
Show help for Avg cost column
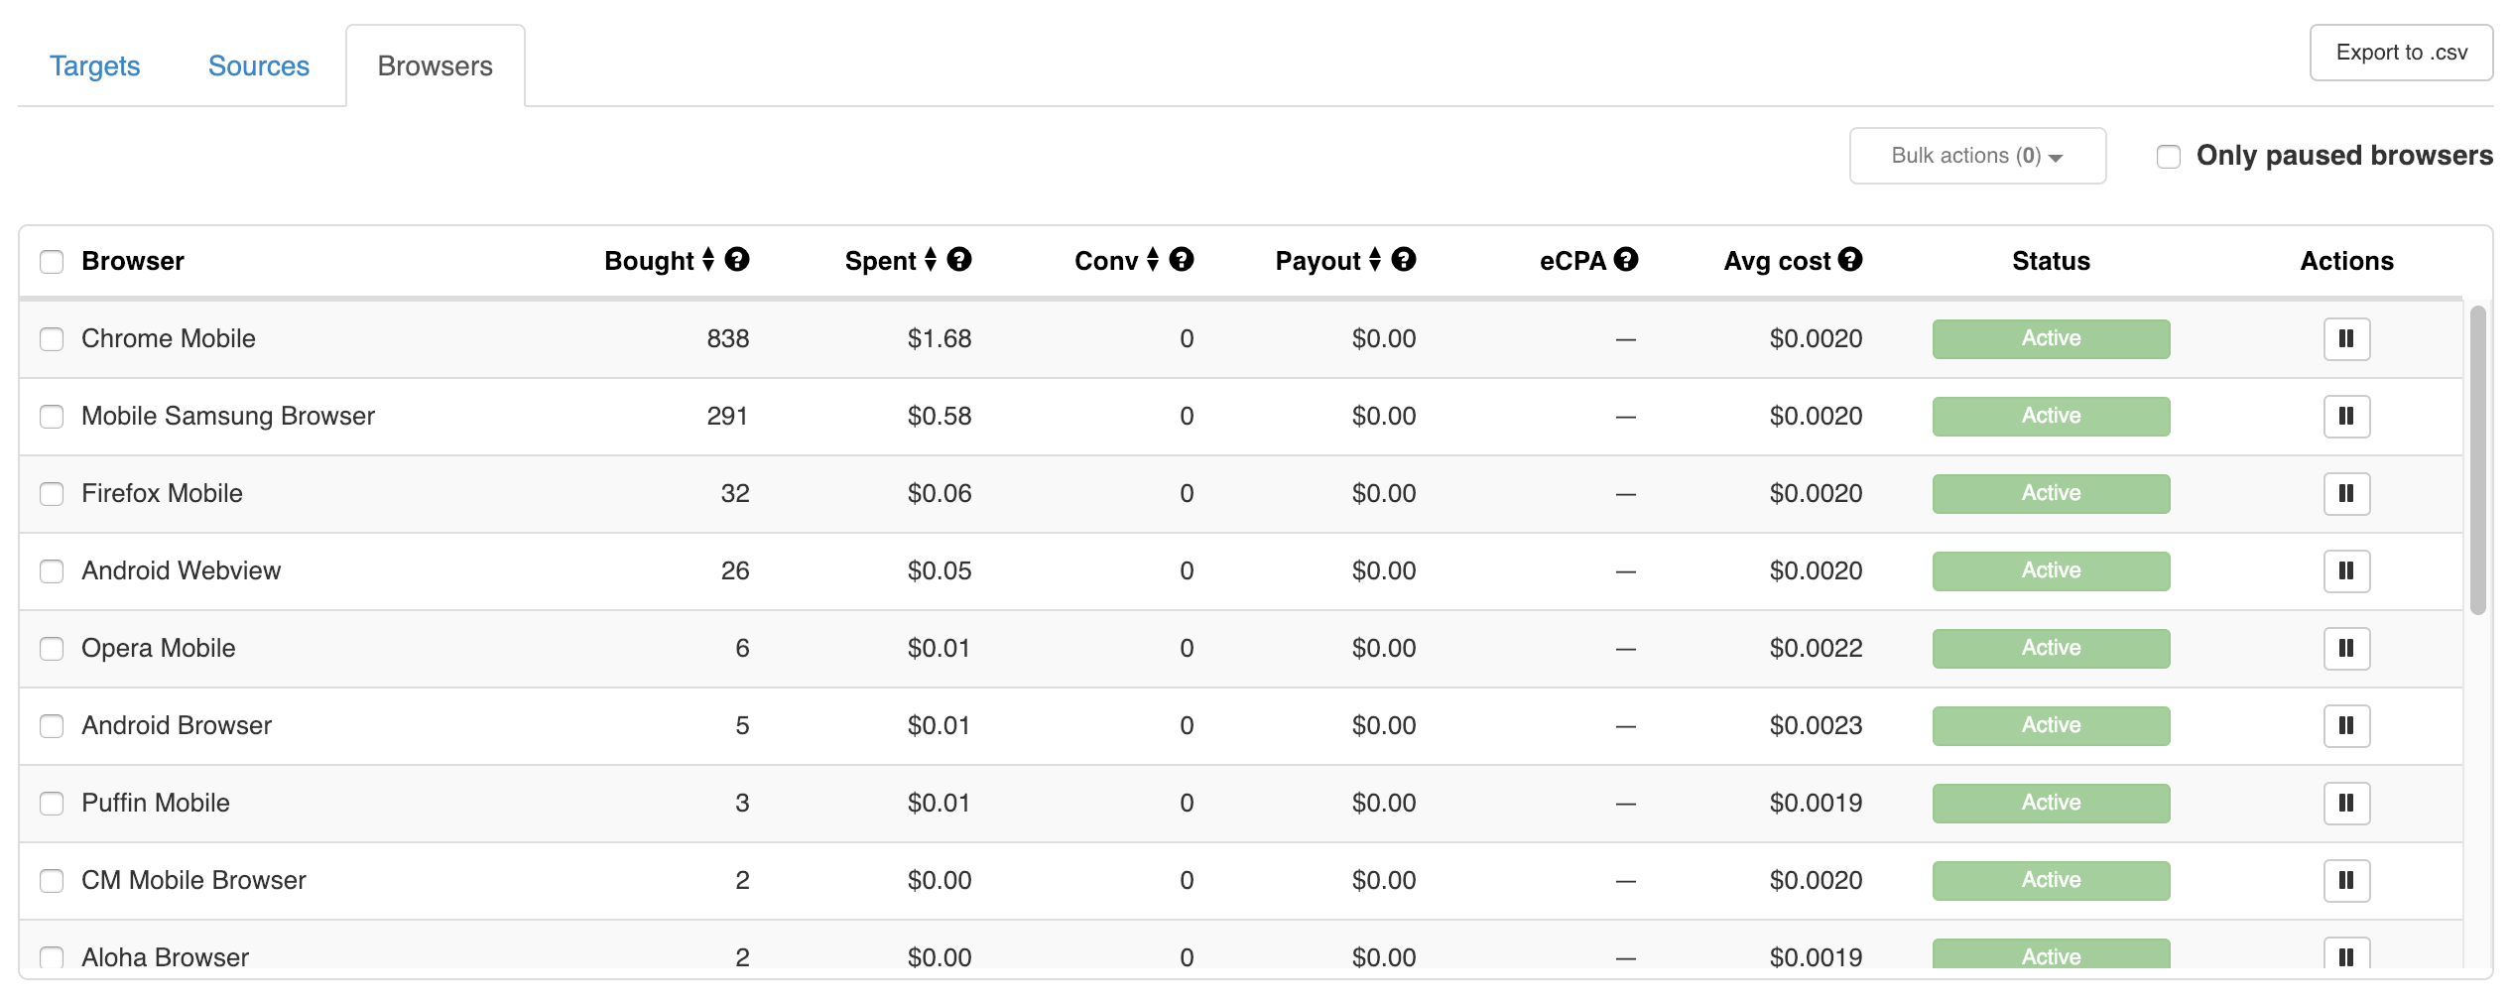tap(1849, 260)
